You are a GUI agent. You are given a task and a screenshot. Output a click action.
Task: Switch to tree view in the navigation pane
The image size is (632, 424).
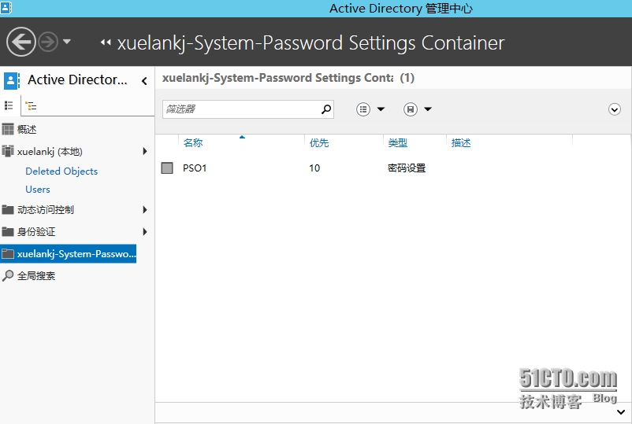pyautogui.click(x=31, y=105)
